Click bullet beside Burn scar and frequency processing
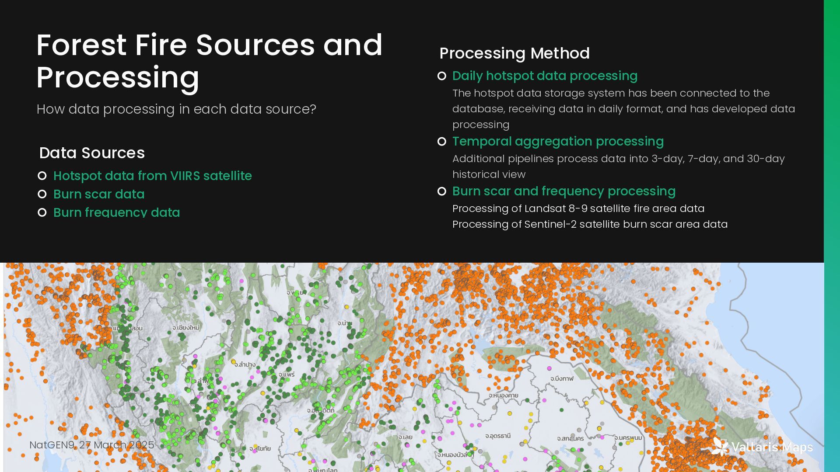The height and width of the screenshot is (472, 840). 442,191
